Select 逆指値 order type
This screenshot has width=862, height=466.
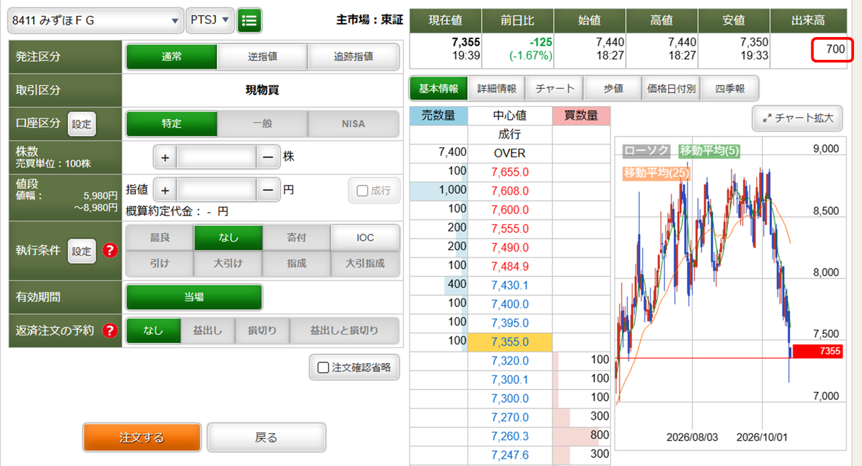point(262,56)
